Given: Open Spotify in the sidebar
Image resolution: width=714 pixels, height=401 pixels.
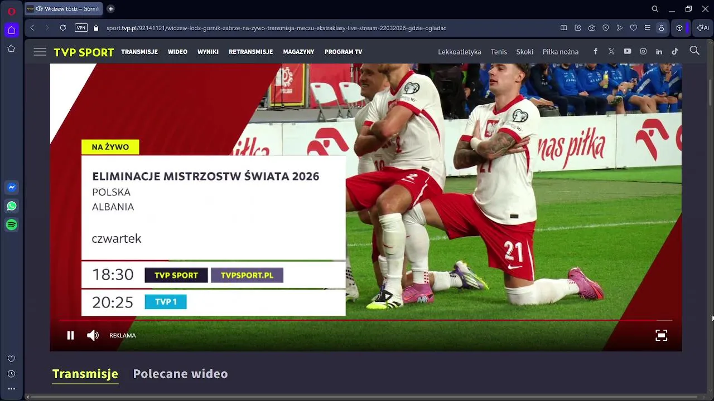Looking at the screenshot, I should coord(11,224).
